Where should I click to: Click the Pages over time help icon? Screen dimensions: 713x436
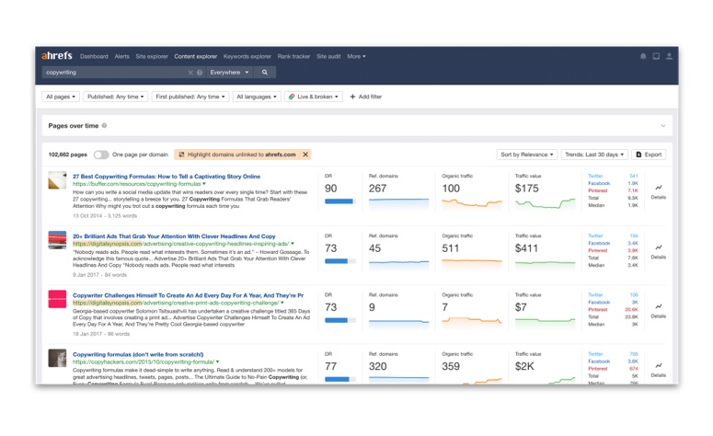pos(104,126)
